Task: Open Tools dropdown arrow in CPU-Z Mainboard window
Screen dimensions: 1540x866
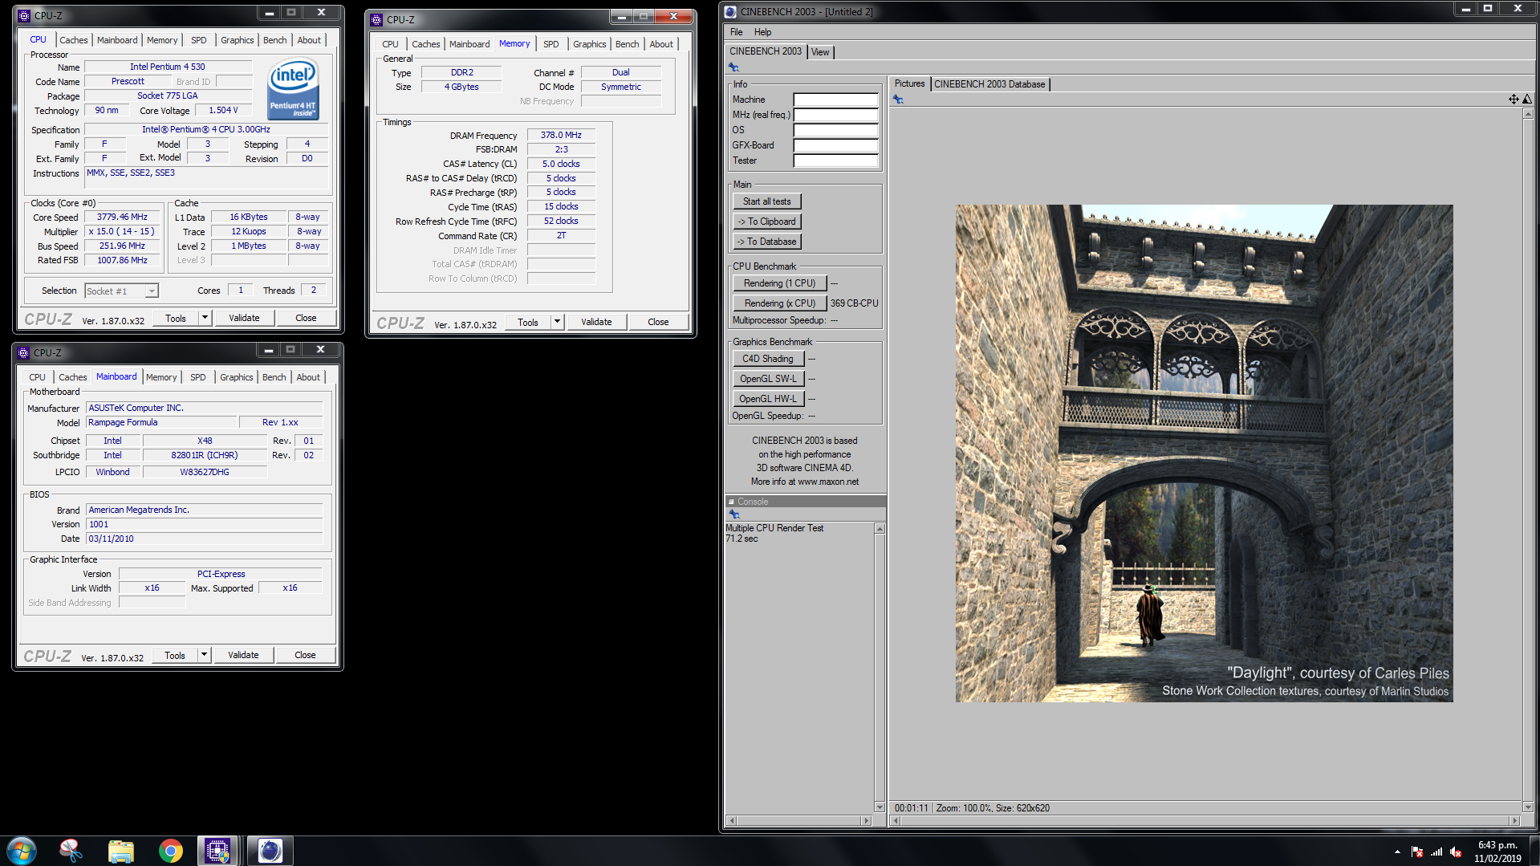Action: [204, 655]
